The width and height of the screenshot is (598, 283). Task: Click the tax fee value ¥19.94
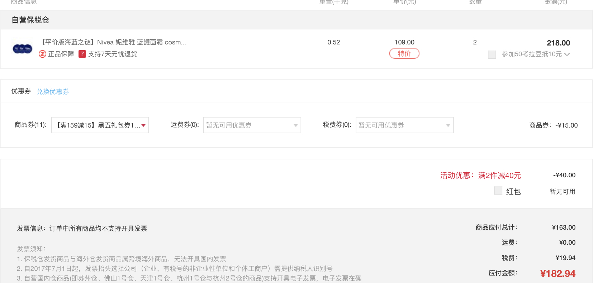565,258
